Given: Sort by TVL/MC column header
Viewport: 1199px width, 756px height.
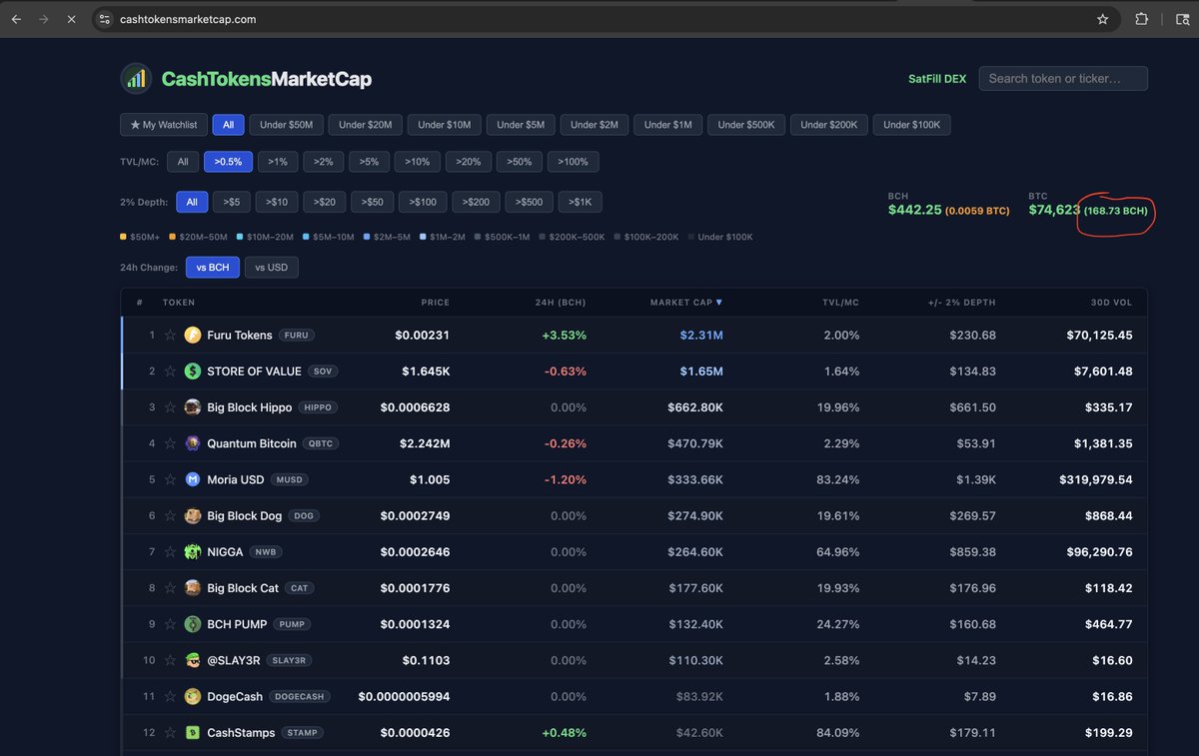Looking at the screenshot, I should point(841,302).
